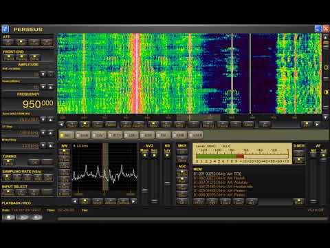The image size is (330, 248).
Task: Select the widest BW filter button
Action: [x=64, y=152]
